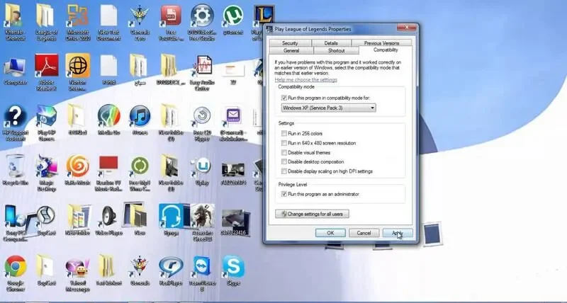Tick Disable visual themes checkbox

[284, 152]
